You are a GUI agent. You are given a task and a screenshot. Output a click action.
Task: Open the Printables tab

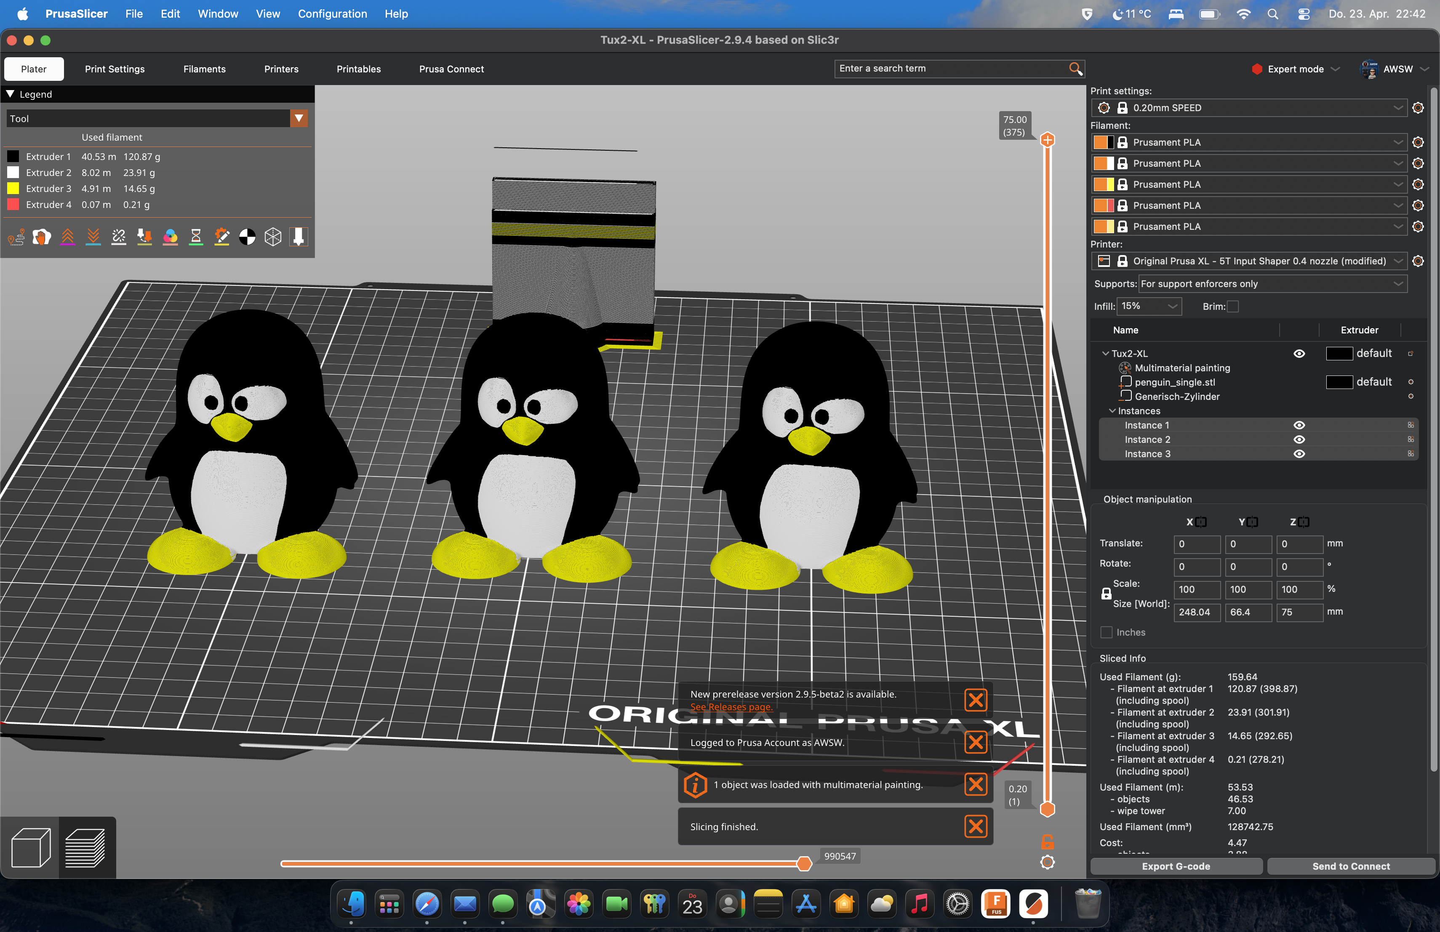(359, 69)
